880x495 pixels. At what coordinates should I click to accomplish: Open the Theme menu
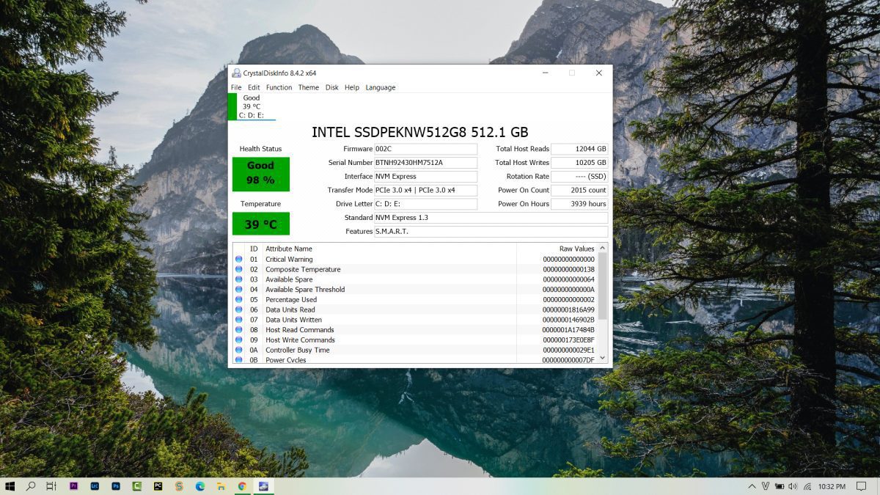click(308, 87)
